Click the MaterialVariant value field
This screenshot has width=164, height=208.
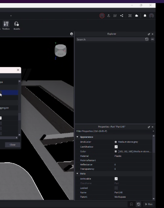click(133, 160)
